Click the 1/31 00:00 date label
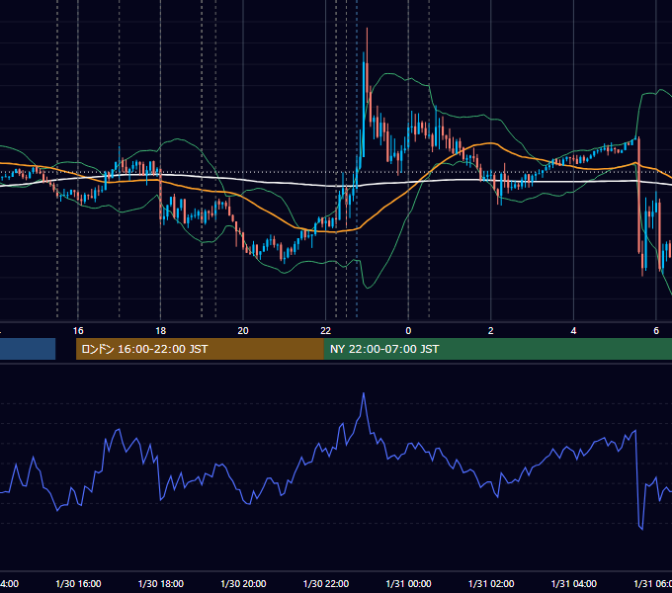This screenshot has height=593, width=672. point(408,583)
